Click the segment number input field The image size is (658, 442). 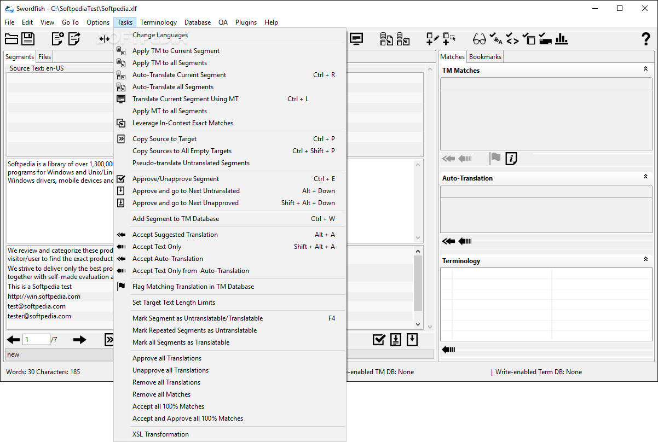pyautogui.click(x=36, y=340)
